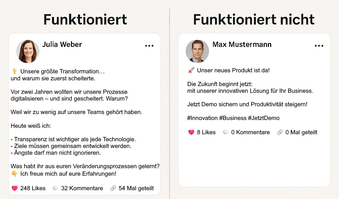Click the light bulb emoji in Julia's post
The height and width of the screenshot is (199, 339).
(x=15, y=71)
